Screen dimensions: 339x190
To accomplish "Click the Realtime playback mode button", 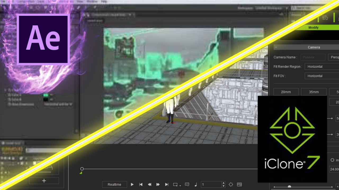I will 114,184.
